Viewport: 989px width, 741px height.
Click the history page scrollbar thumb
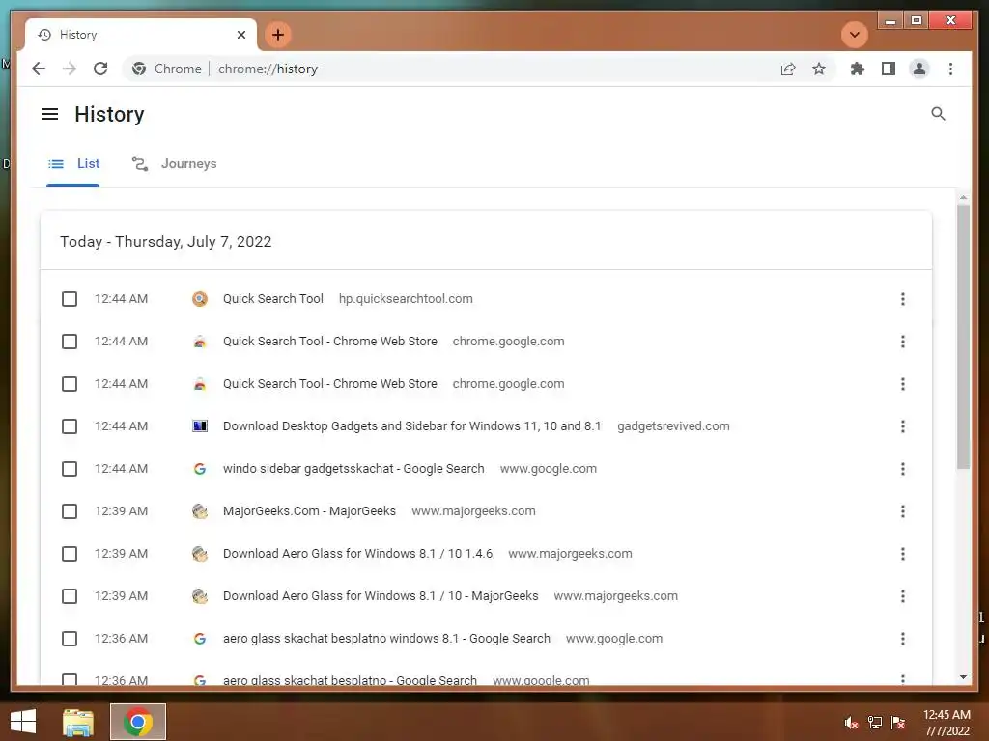pyautogui.click(x=963, y=337)
